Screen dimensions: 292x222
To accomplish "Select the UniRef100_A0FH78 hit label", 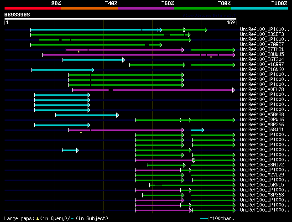I will pyautogui.click(x=262, y=89).
